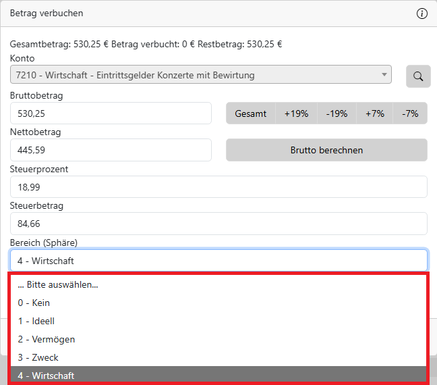Screen dimensions: 437x385
Task: Click into the Steuerbetrag field
Action: 218,224
